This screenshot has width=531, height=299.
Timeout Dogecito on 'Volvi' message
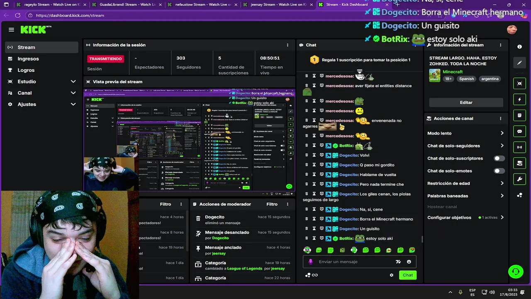314,155
